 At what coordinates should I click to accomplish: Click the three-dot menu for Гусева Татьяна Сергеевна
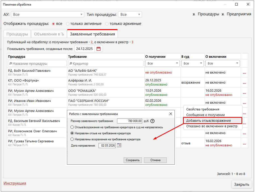244,144
